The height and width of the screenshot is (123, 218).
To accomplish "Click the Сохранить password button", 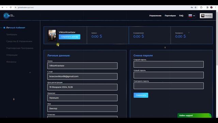I will (x=141, y=95).
